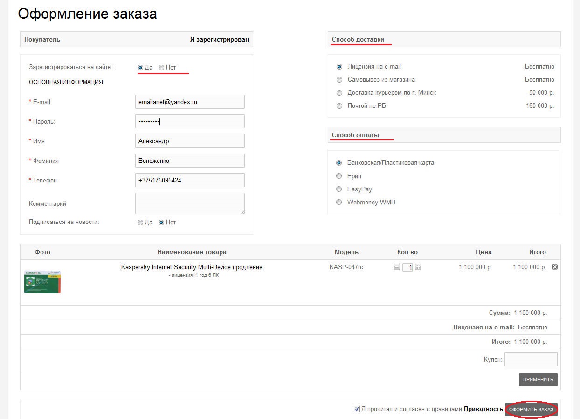Image resolution: width=580 pixels, height=419 pixels.
Task: Select "Доставка курьером по г. Минск"
Action: 339,93
